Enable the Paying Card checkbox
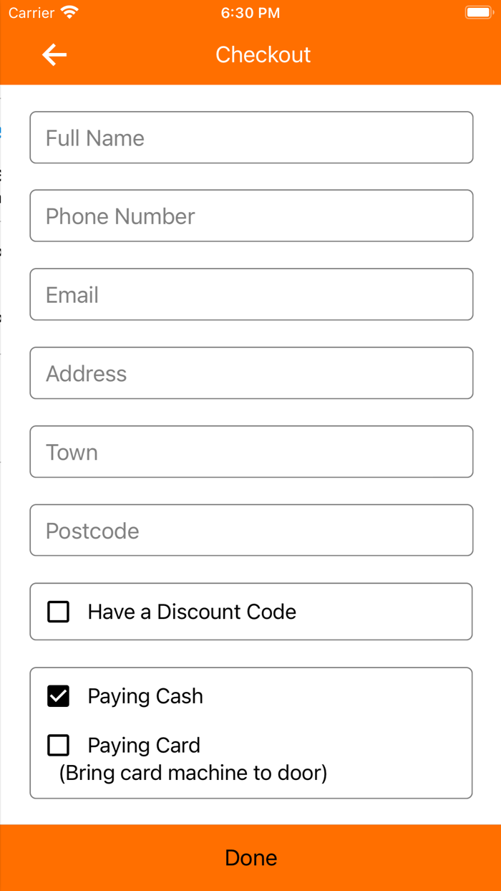The width and height of the screenshot is (501, 891). [x=58, y=746]
